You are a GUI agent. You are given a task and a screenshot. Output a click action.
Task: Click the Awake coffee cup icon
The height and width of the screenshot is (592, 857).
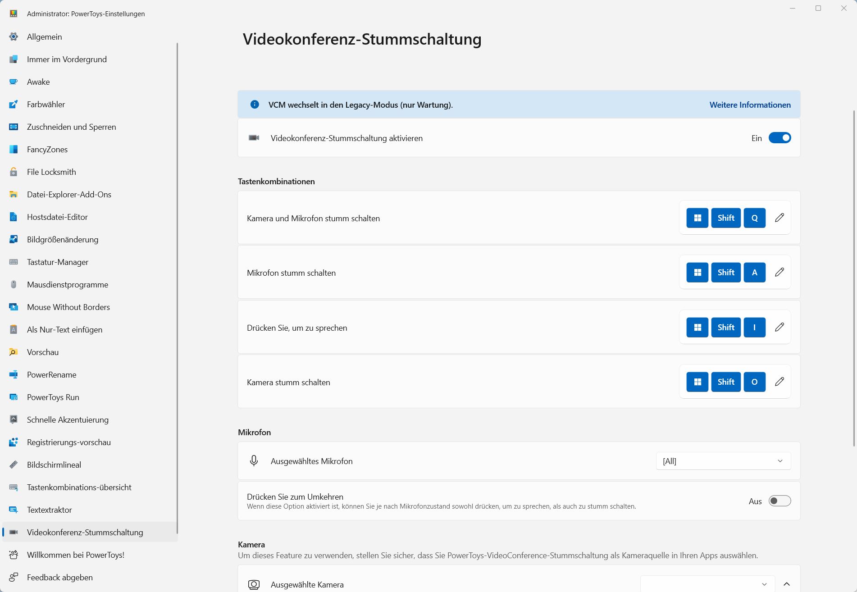(14, 82)
